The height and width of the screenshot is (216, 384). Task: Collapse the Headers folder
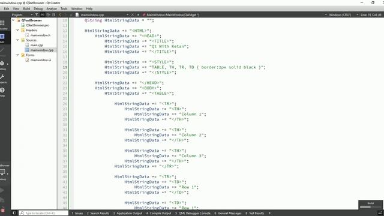(x=17, y=30)
